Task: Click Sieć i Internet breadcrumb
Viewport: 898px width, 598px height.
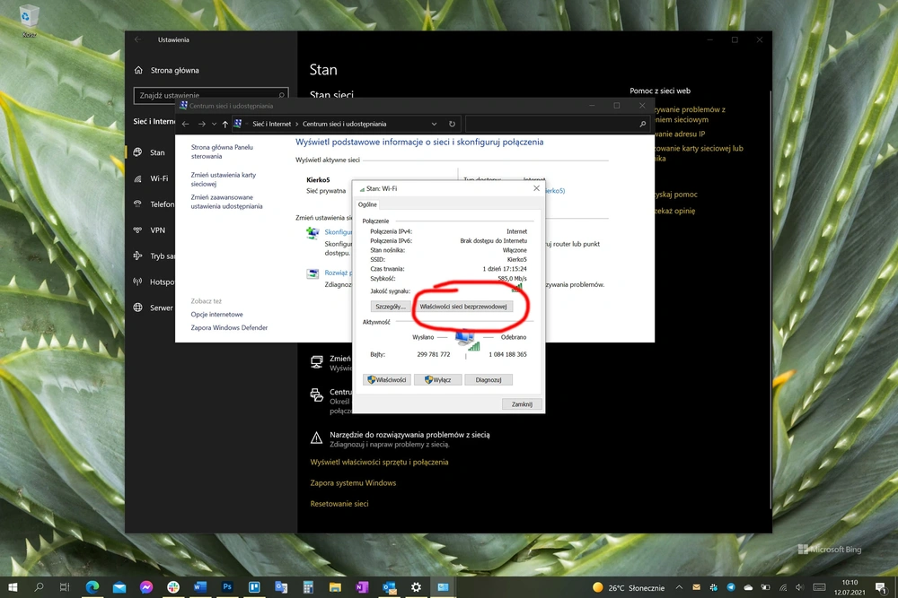Action: click(271, 124)
